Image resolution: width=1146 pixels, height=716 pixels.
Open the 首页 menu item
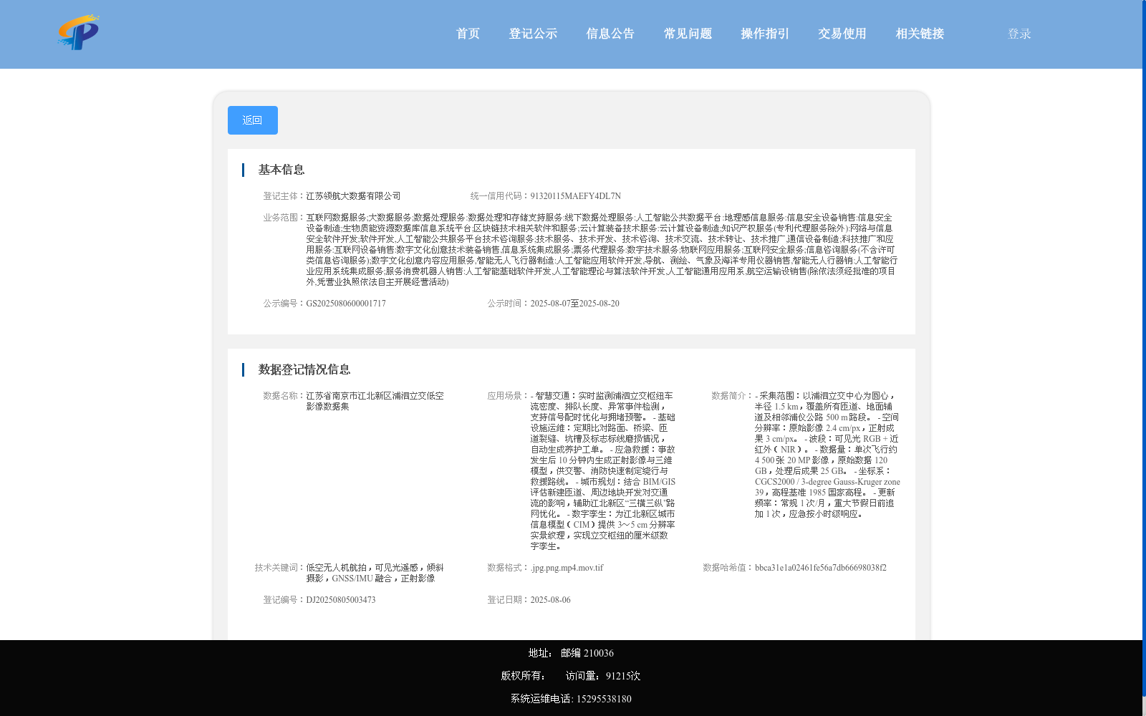coord(468,34)
